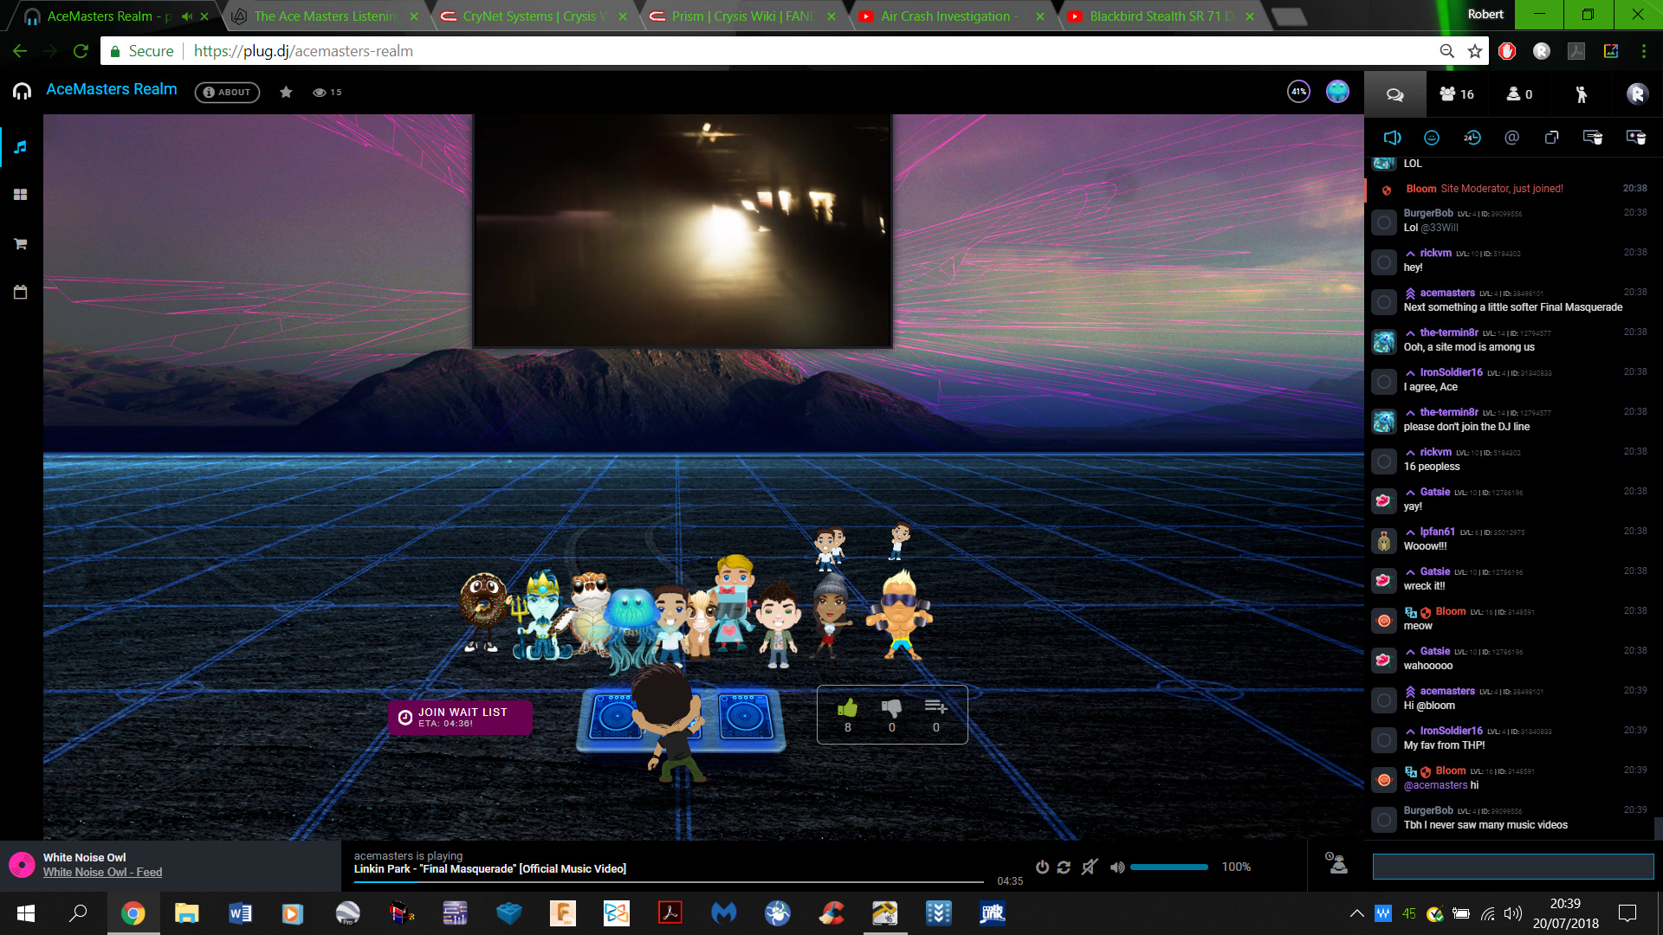Click the address bar URL
This screenshot has width=1663, height=935.
point(303,51)
